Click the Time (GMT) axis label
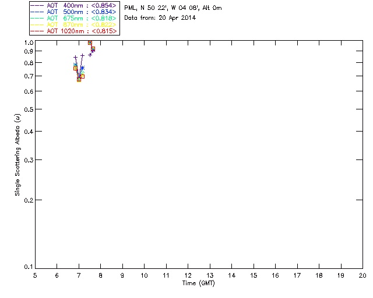The height and width of the screenshot is (298, 373). click(x=198, y=283)
